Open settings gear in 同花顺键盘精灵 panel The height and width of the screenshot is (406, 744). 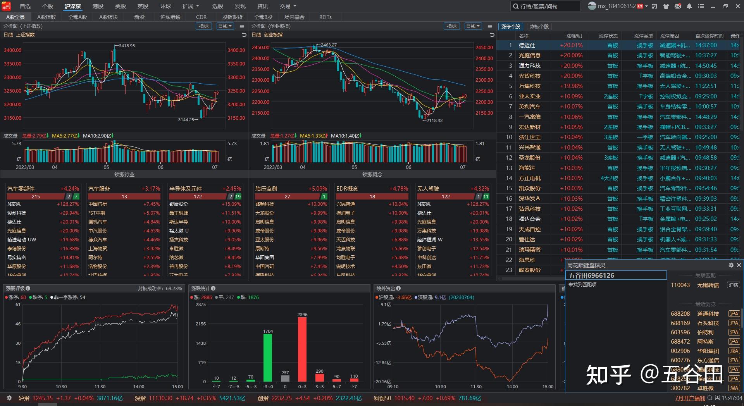point(731,265)
